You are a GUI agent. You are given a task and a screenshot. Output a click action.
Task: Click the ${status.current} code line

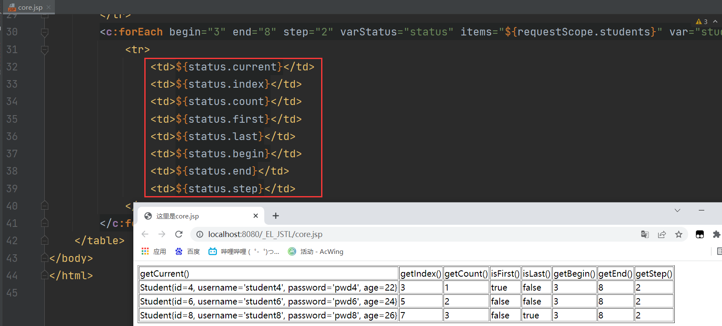233,67
